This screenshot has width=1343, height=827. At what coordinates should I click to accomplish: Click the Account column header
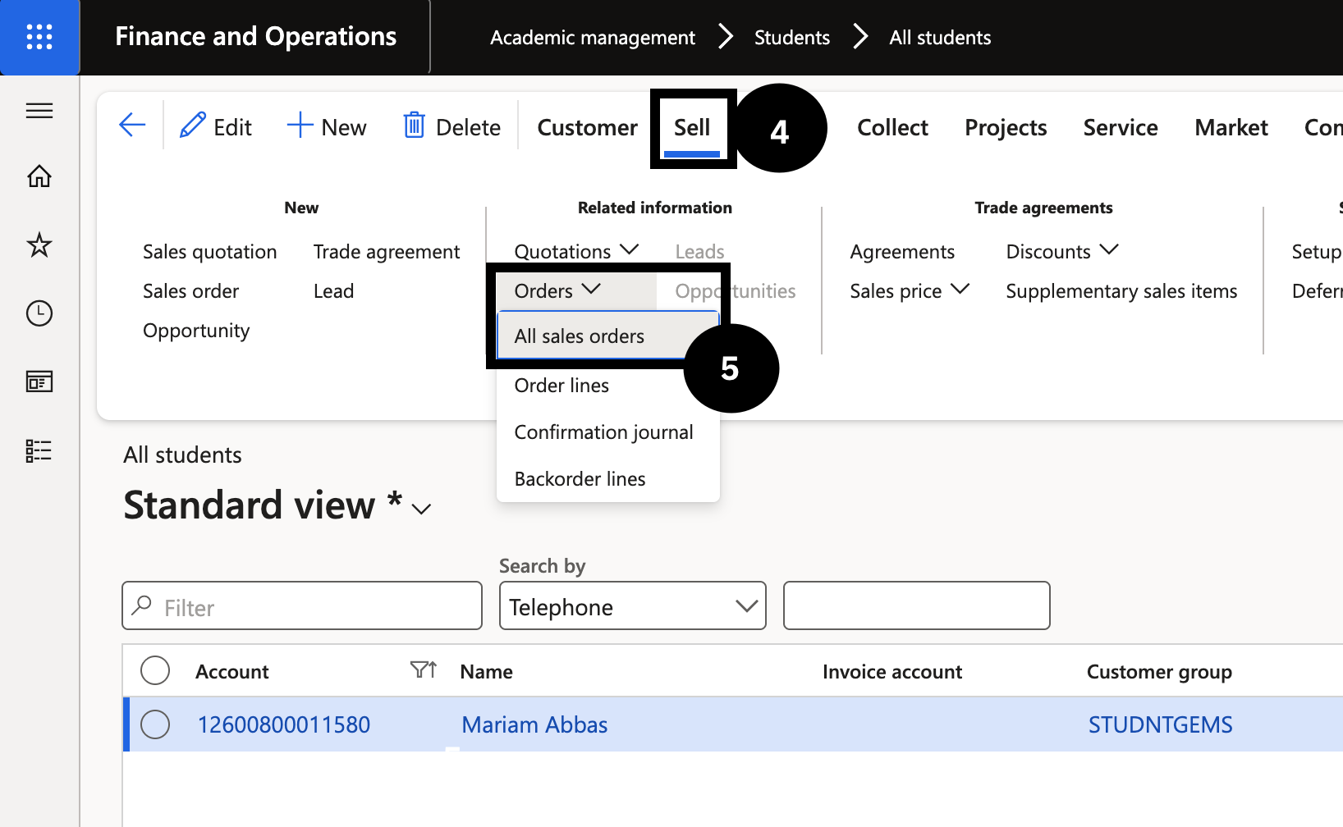(x=232, y=671)
